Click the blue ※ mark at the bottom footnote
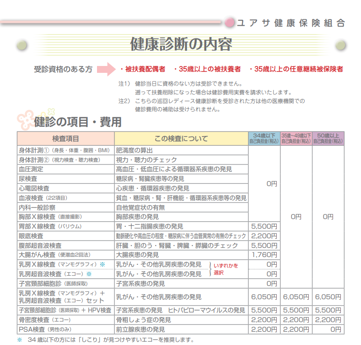 point(19,340)
